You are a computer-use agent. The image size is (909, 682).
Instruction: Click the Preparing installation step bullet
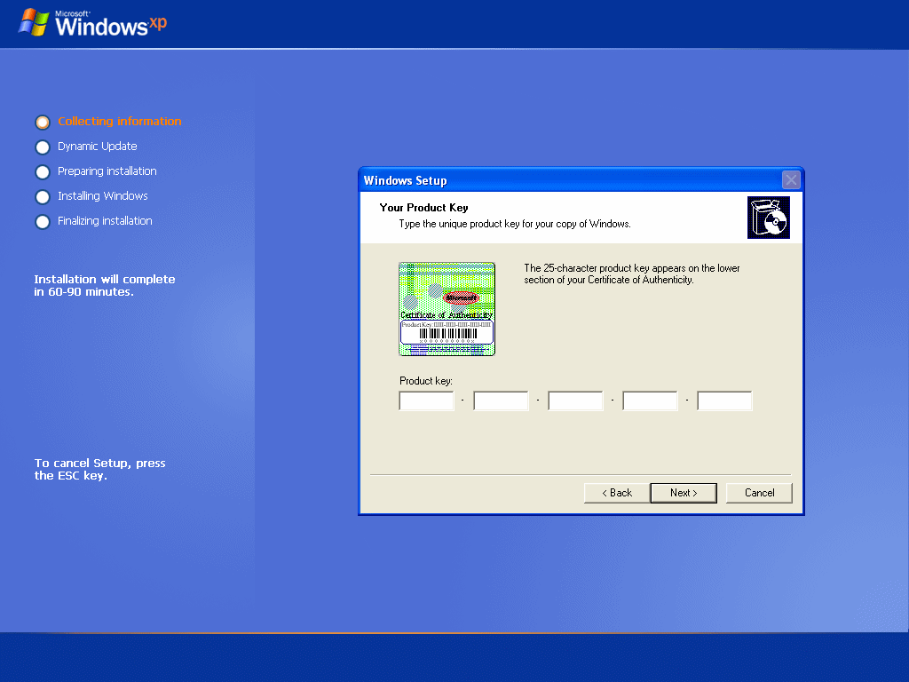point(43,172)
